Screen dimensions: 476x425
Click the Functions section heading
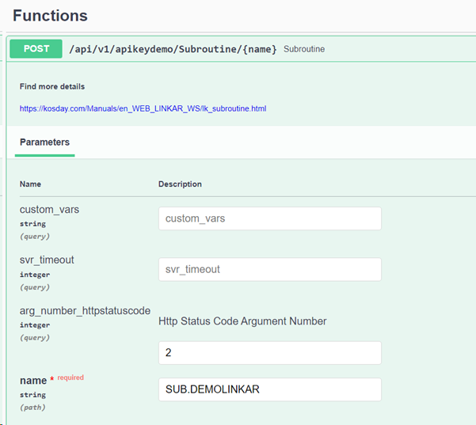[x=50, y=15]
